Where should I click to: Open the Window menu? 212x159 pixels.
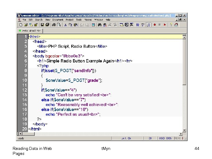click(x=99, y=20)
